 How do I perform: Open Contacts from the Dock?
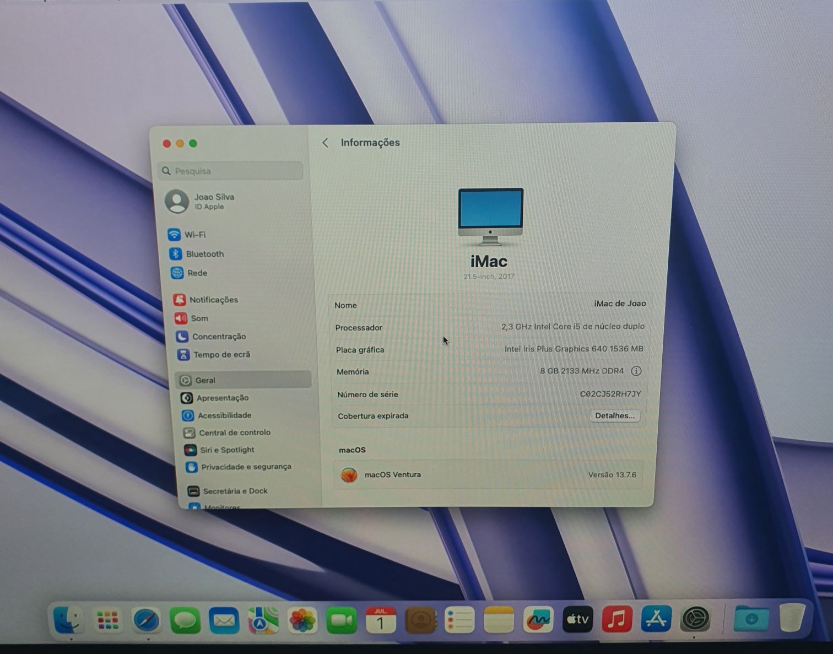pyautogui.click(x=420, y=620)
